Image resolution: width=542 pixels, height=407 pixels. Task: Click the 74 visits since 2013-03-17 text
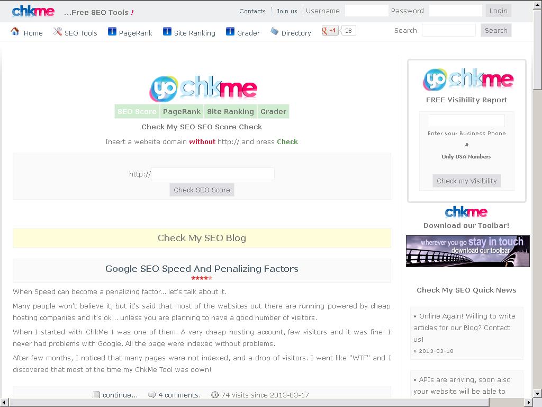tap(265, 395)
